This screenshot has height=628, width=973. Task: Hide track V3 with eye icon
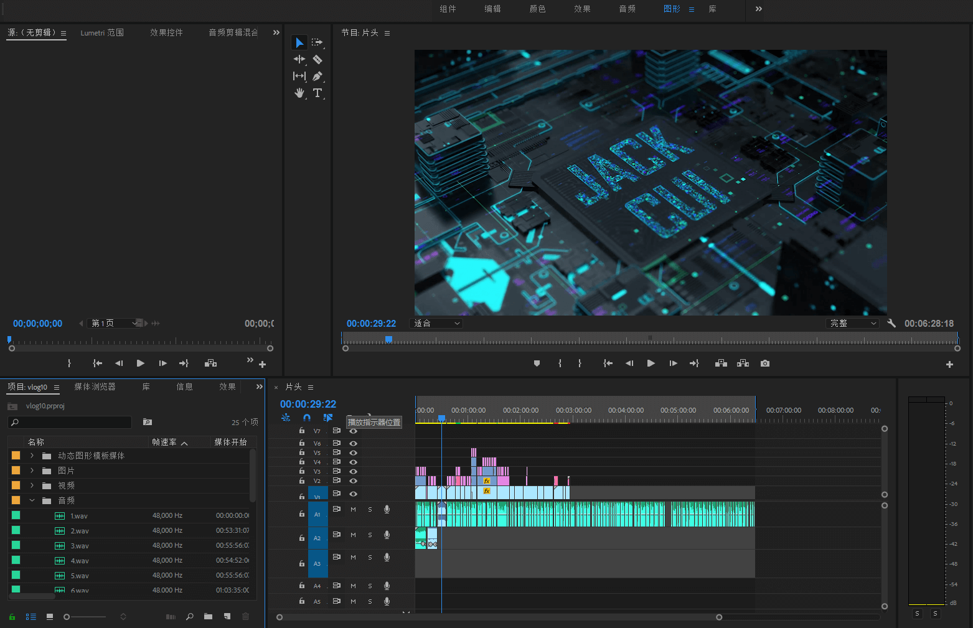pos(354,471)
